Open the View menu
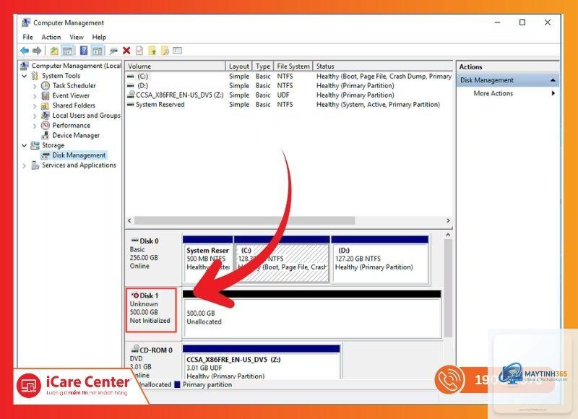 tap(77, 37)
